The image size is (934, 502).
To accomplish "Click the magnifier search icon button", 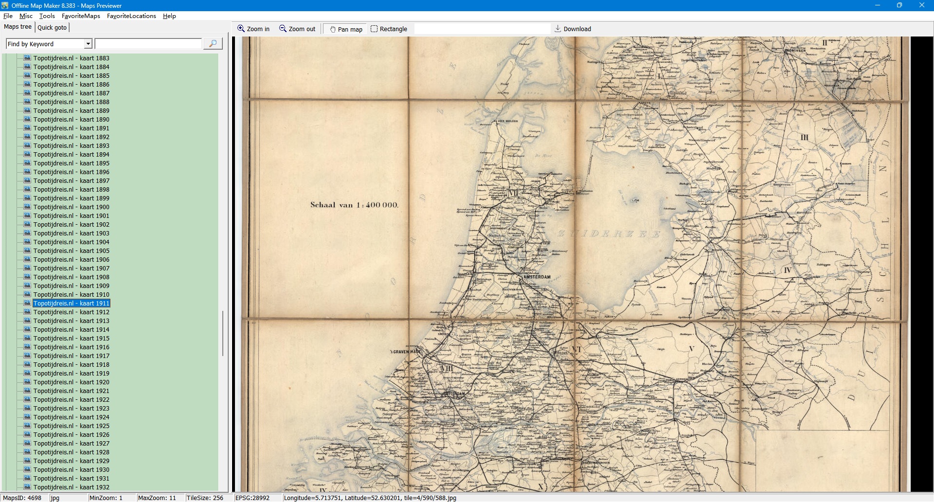I will [213, 44].
